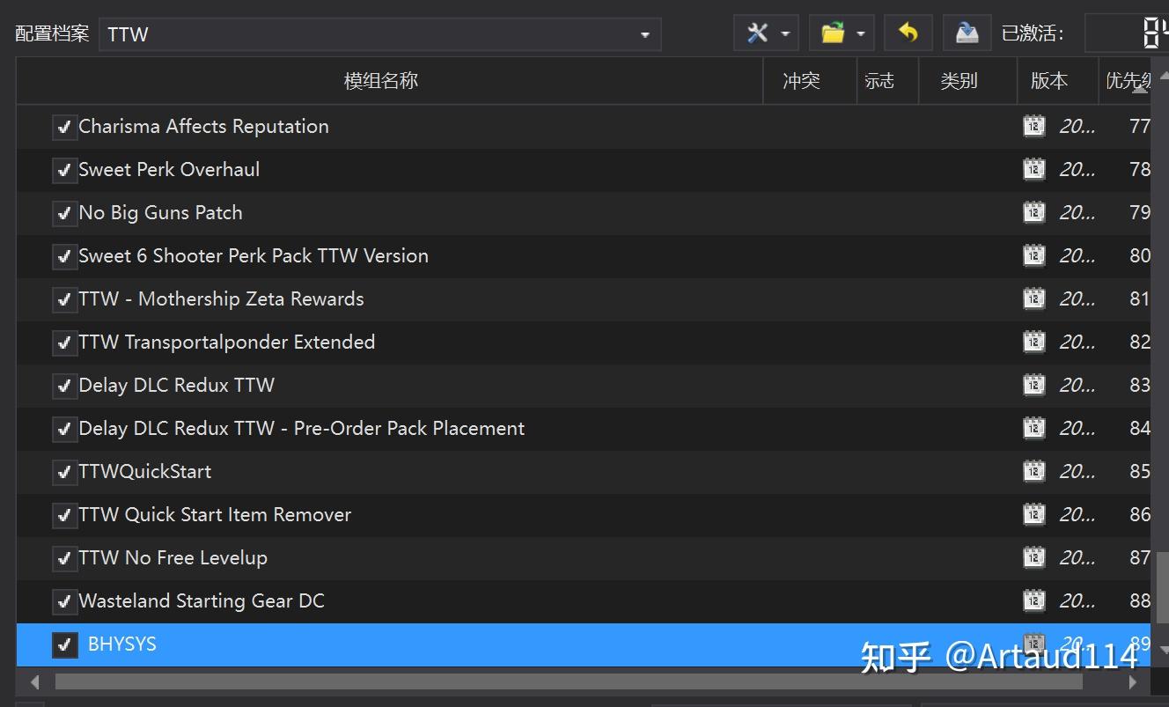Click calendar icon in No Big Guns Patch row
The width and height of the screenshot is (1169, 707).
1034,212
